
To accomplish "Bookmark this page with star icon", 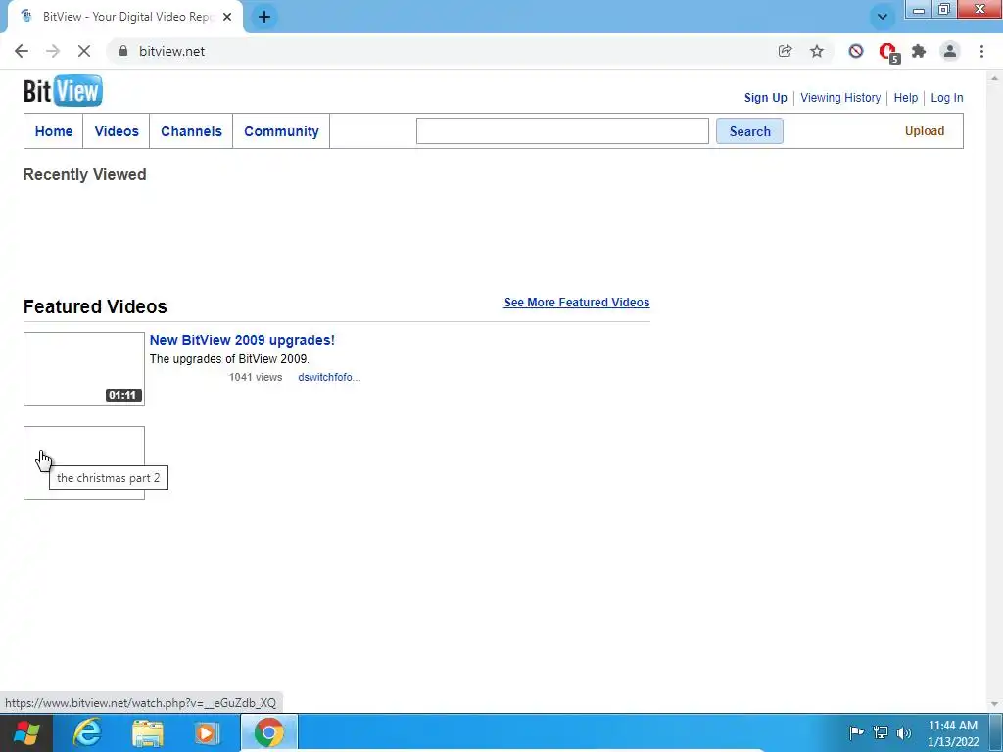I will (x=817, y=51).
